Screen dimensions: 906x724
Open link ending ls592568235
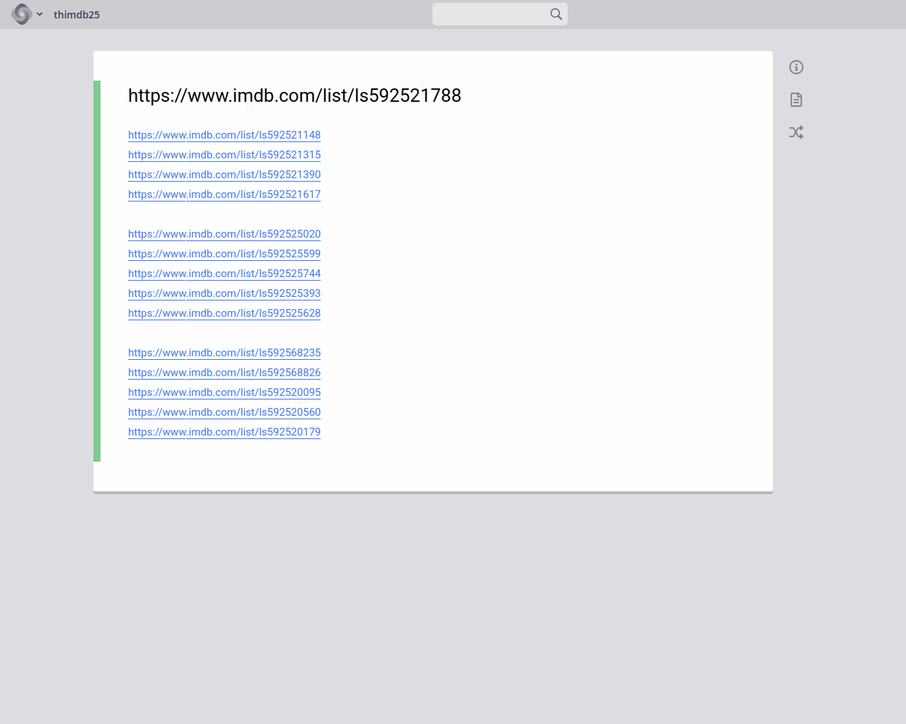[x=224, y=353]
